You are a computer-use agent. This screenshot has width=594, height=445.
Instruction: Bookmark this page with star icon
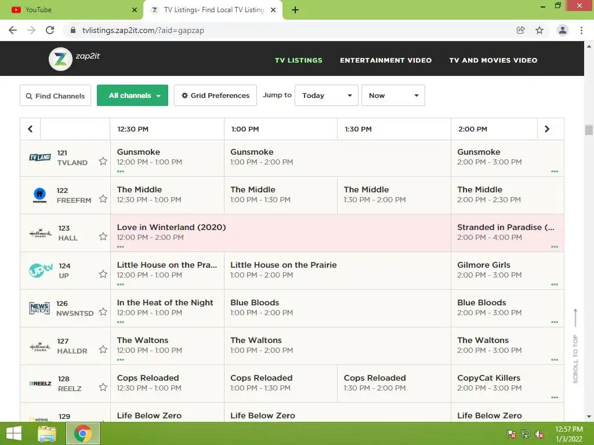click(539, 30)
